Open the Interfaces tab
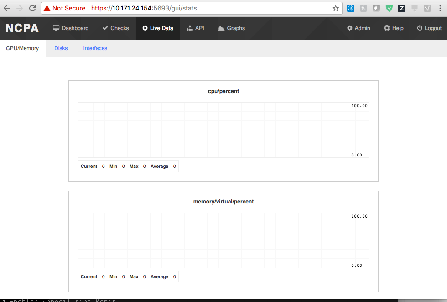The height and width of the screenshot is (302, 447). tap(95, 48)
